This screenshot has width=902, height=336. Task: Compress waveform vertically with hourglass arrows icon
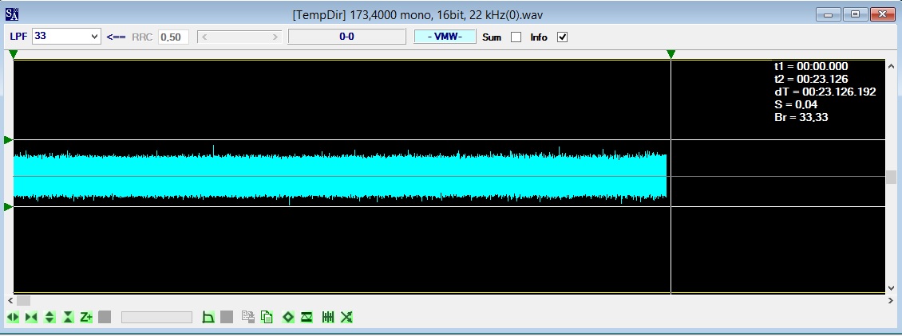click(68, 317)
